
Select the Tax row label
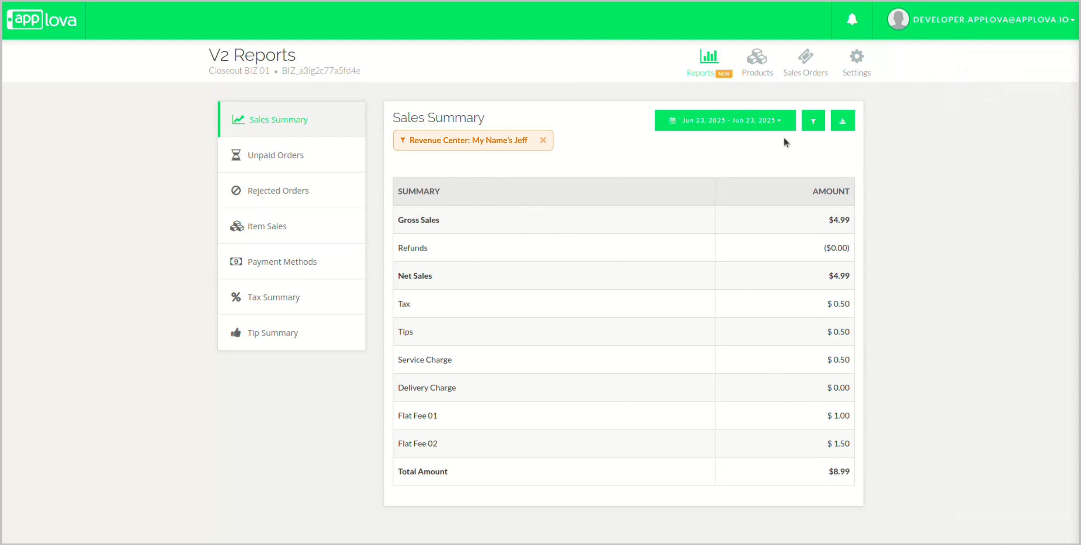(x=404, y=304)
